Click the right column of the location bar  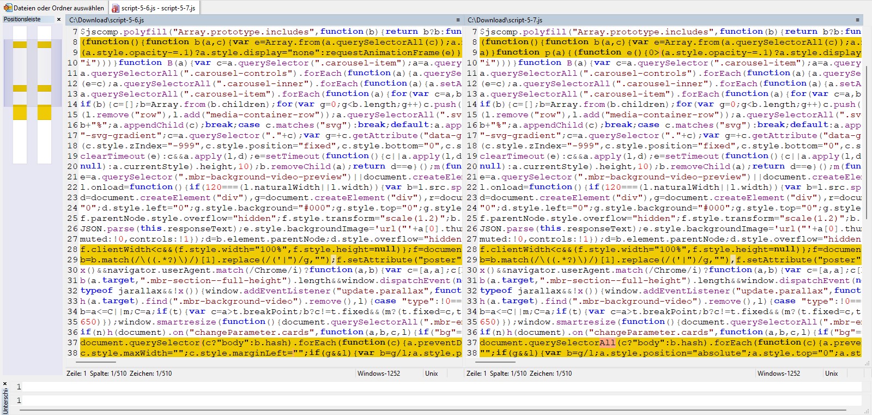[x=45, y=95]
